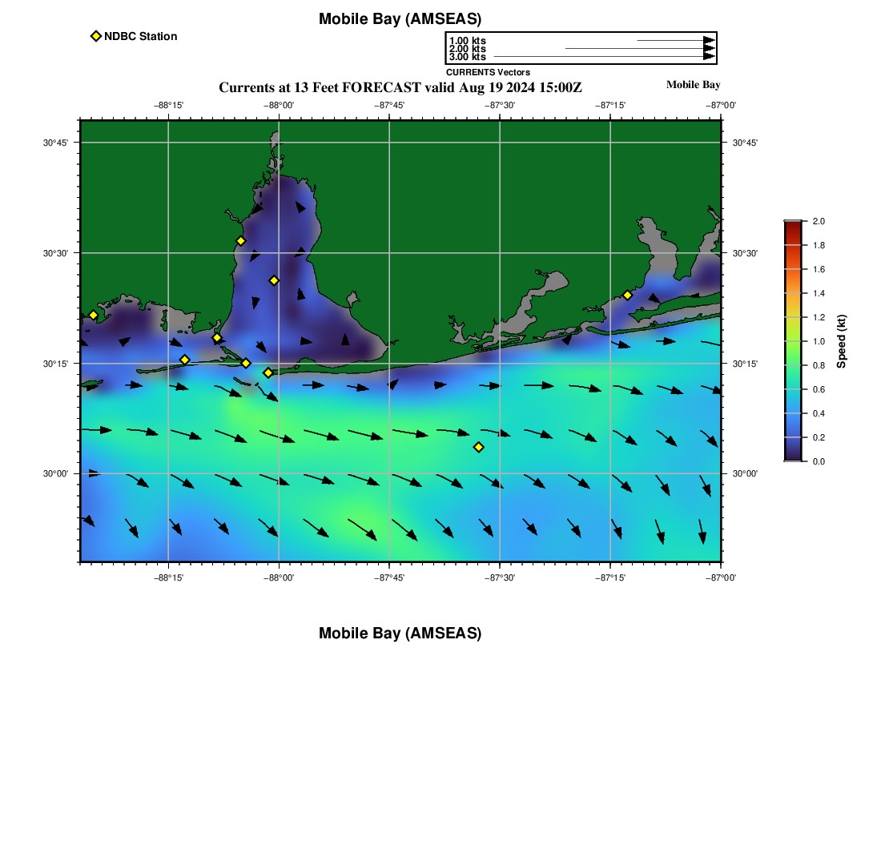Viewport: 881px width, 841px height.
Task: Click the bottom 'Mobile Bay (AMSEAS)' heading
Action: pyautogui.click(x=400, y=634)
